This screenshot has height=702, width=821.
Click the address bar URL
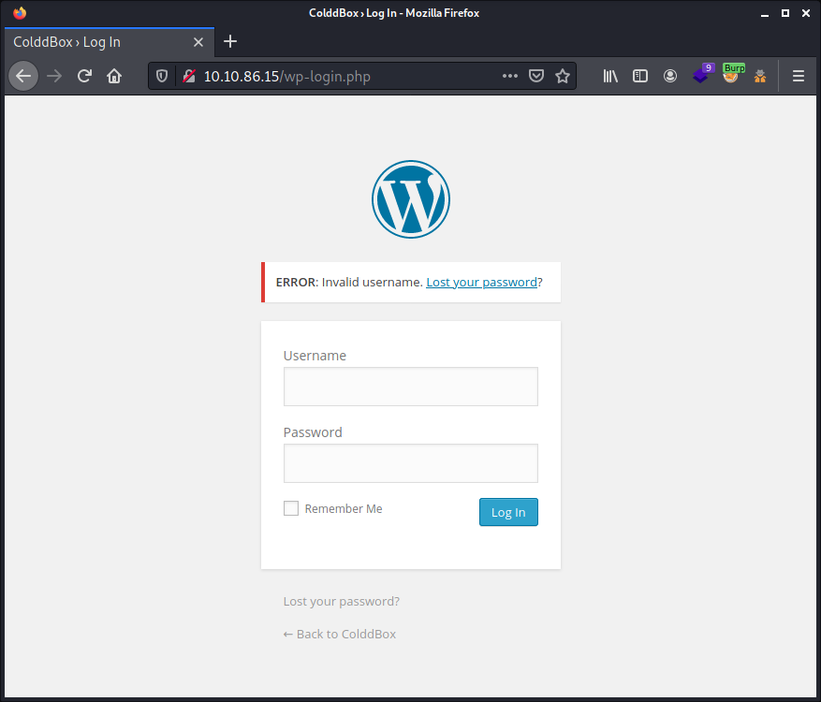[287, 77]
